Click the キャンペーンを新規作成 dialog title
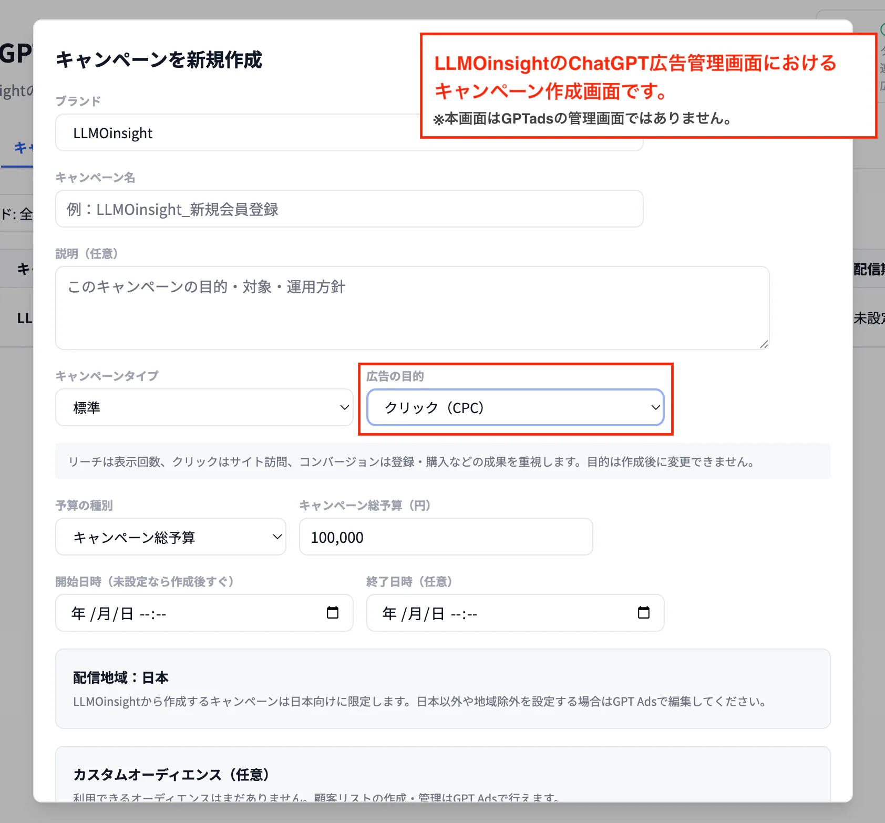Viewport: 885px width, 823px height. pyautogui.click(x=159, y=59)
